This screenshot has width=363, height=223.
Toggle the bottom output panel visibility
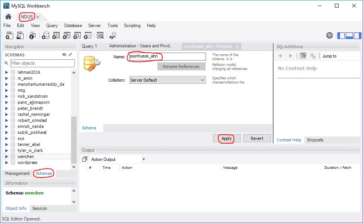(349, 36)
